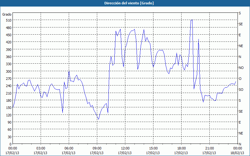Select the 06:00 time axis label
This screenshot has width=250, height=156.
tap(69, 149)
